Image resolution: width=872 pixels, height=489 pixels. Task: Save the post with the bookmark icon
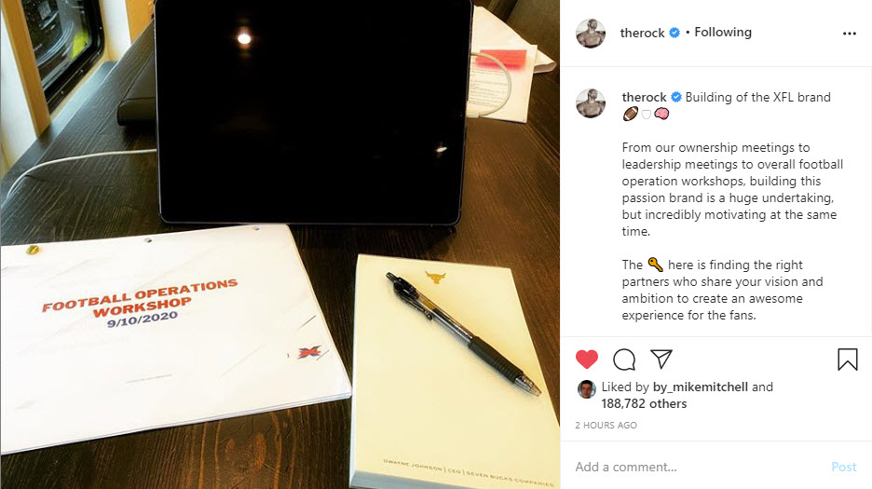coord(848,360)
